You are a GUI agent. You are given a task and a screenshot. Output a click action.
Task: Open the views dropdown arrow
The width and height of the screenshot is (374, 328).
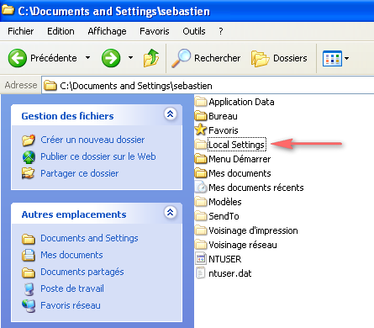coord(346,58)
